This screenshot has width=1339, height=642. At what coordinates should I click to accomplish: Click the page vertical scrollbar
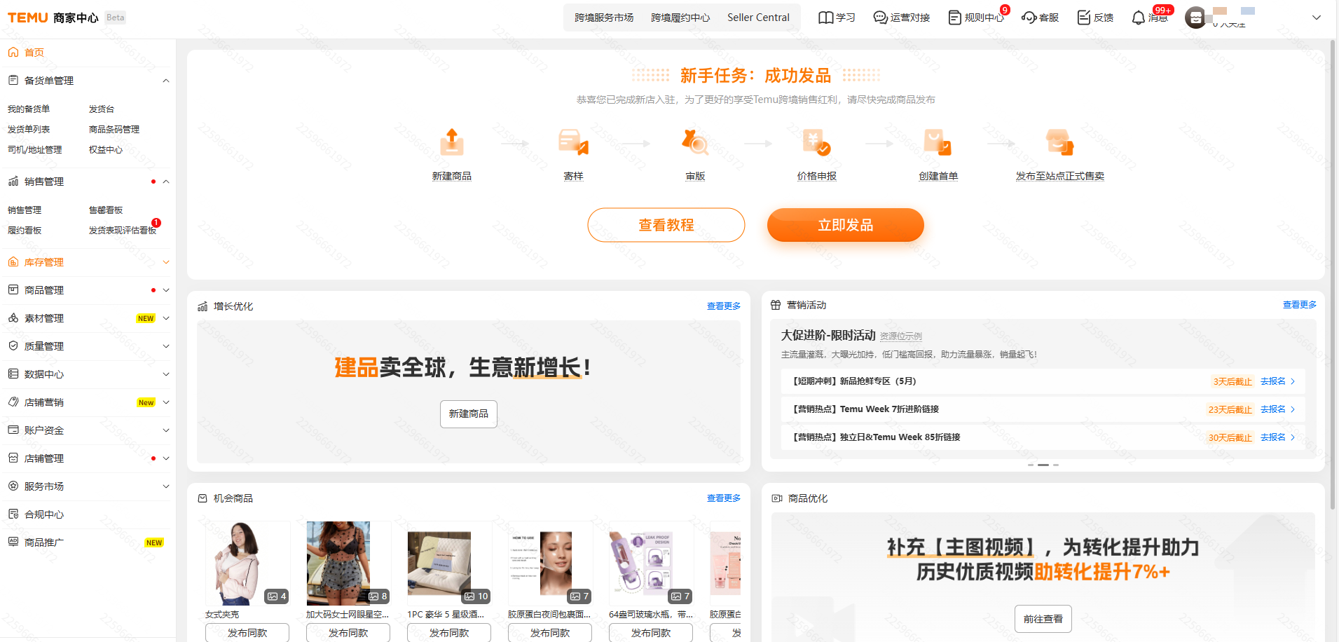1333,274
